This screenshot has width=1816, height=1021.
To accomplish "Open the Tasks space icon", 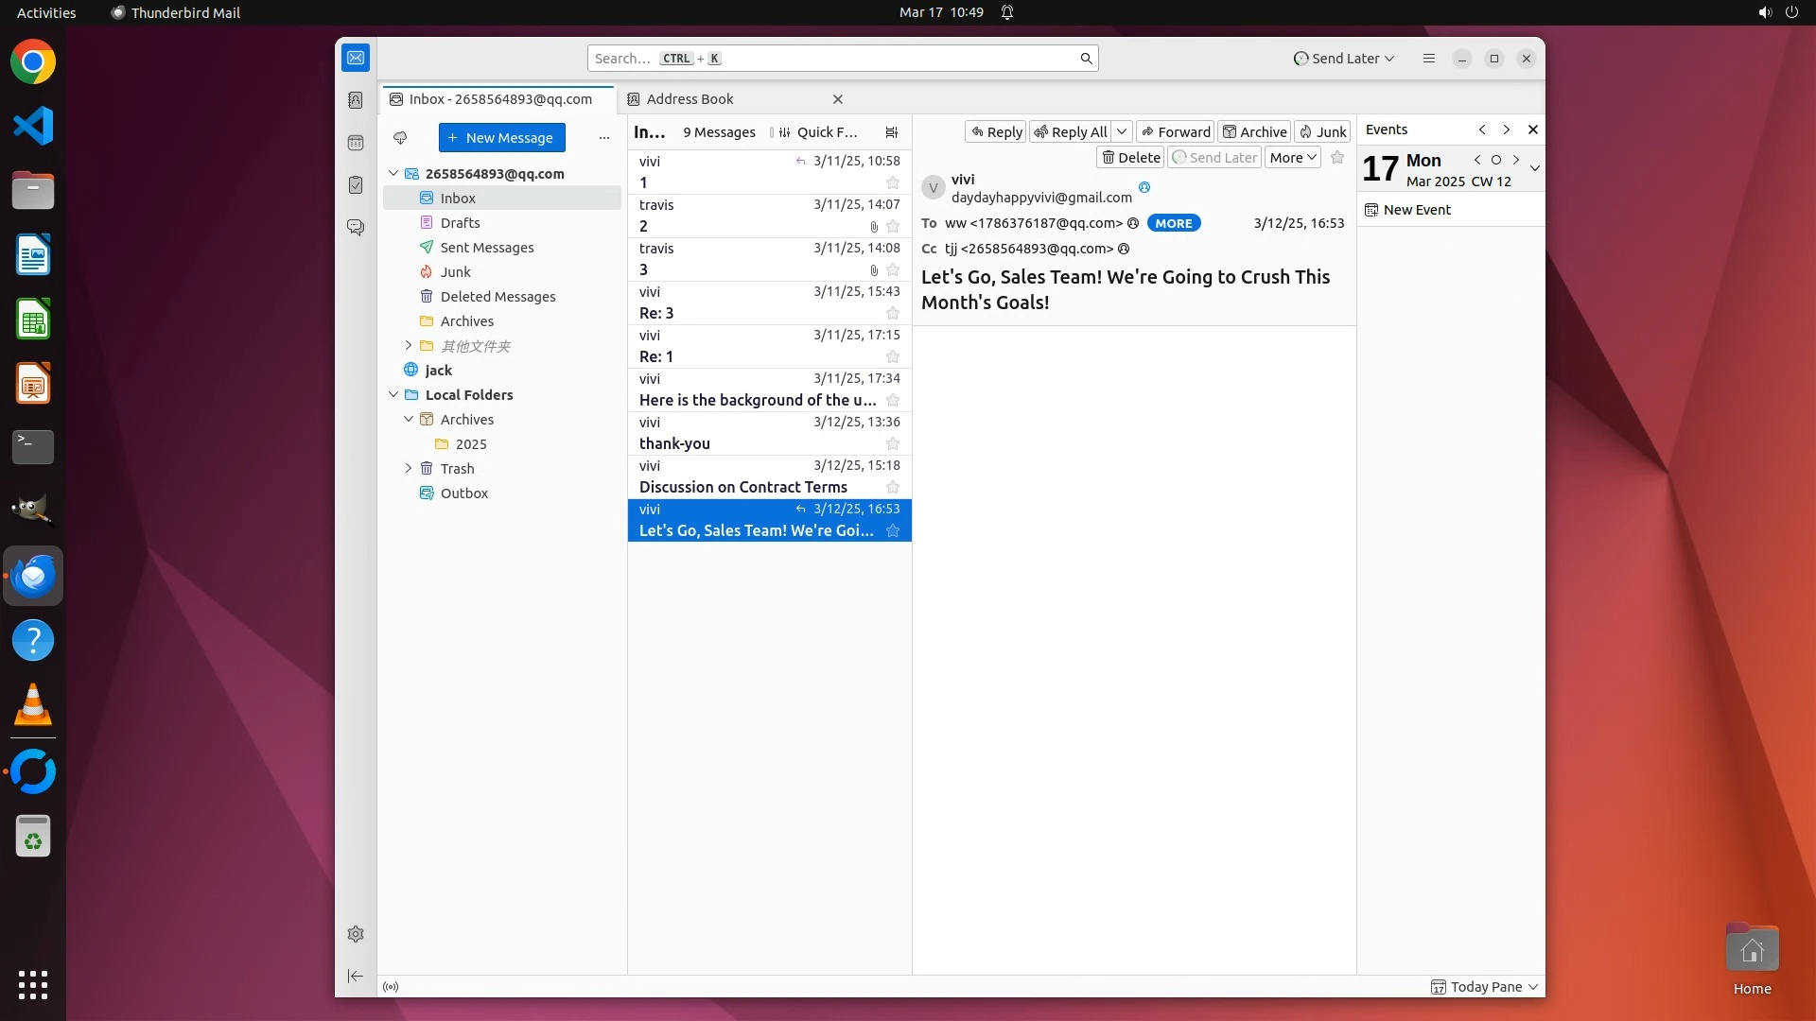I will pos(356,185).
